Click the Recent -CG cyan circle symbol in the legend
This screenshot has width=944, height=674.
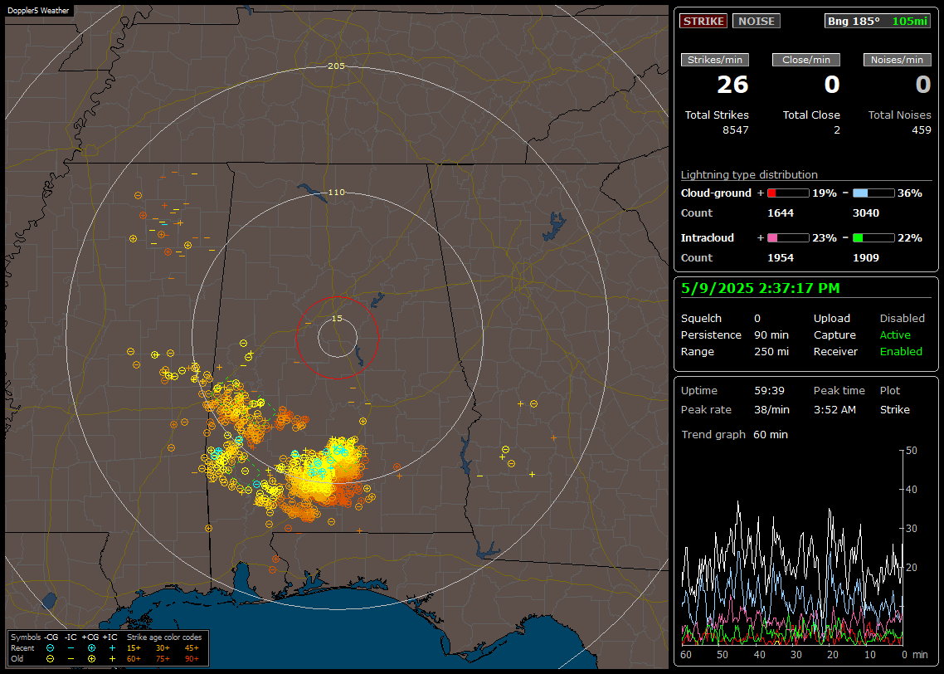(x=50, y=648)
